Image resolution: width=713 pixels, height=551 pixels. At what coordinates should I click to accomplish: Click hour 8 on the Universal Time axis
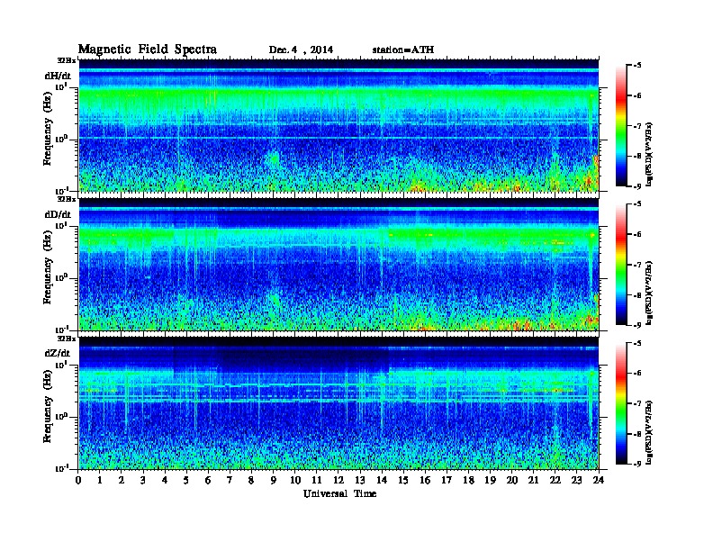(251, 480)
